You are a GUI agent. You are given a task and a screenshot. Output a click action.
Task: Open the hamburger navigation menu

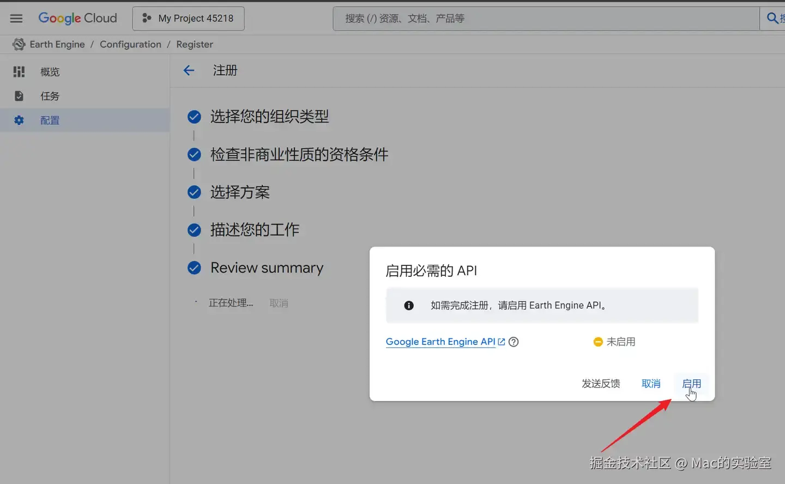click(x=16, y=18)
